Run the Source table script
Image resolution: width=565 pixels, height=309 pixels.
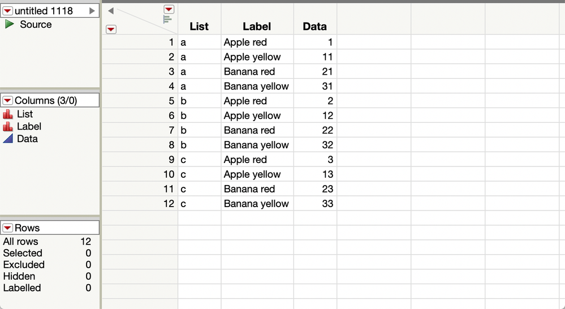pos(10,24)
